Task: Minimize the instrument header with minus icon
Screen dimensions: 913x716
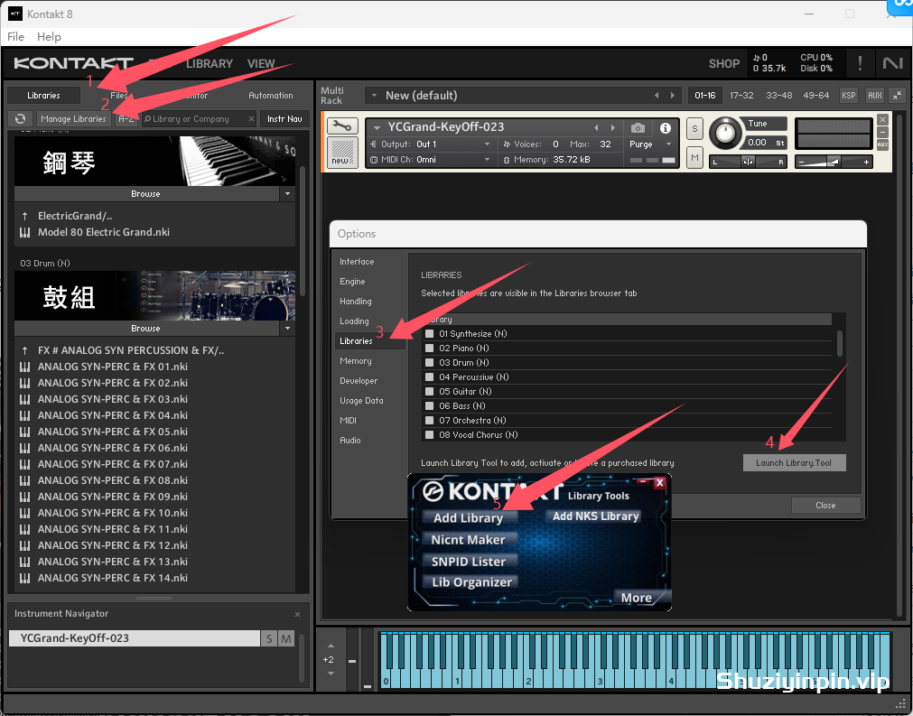Action: [x=882, y=132]
